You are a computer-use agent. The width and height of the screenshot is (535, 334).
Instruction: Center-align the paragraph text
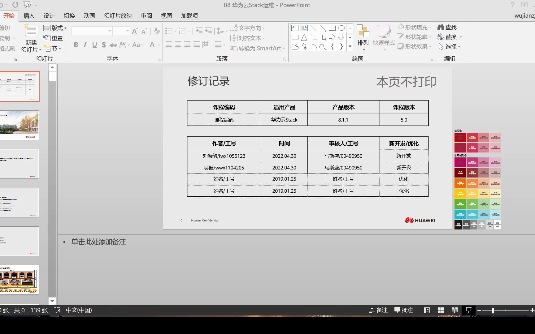tap(178, 45)
